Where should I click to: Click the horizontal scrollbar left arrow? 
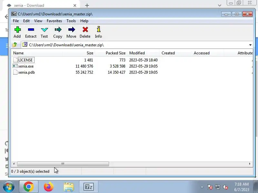14,164
